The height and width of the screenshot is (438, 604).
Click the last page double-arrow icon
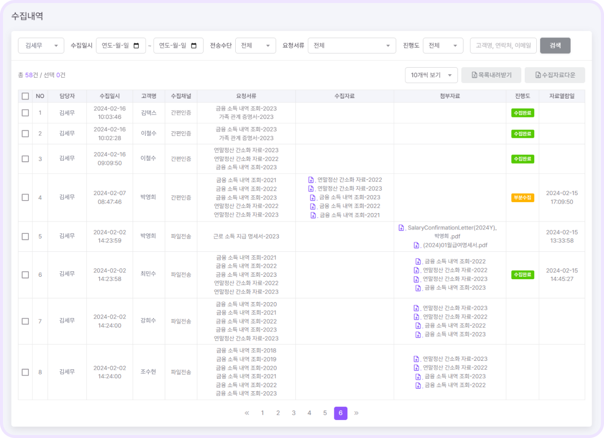(356, 413)
